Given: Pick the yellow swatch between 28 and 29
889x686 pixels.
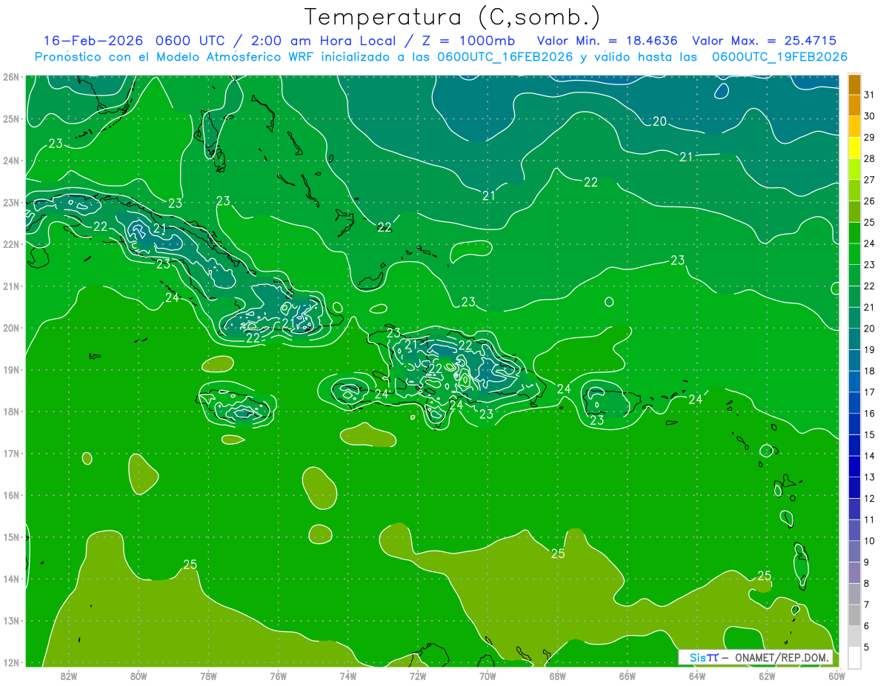Looking at the screenshot, I should click(855, 148).
